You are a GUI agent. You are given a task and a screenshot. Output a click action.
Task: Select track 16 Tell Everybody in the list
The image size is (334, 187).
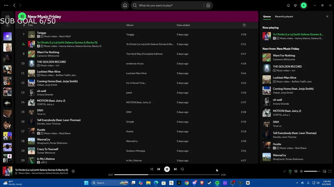[x=137, y=122]
